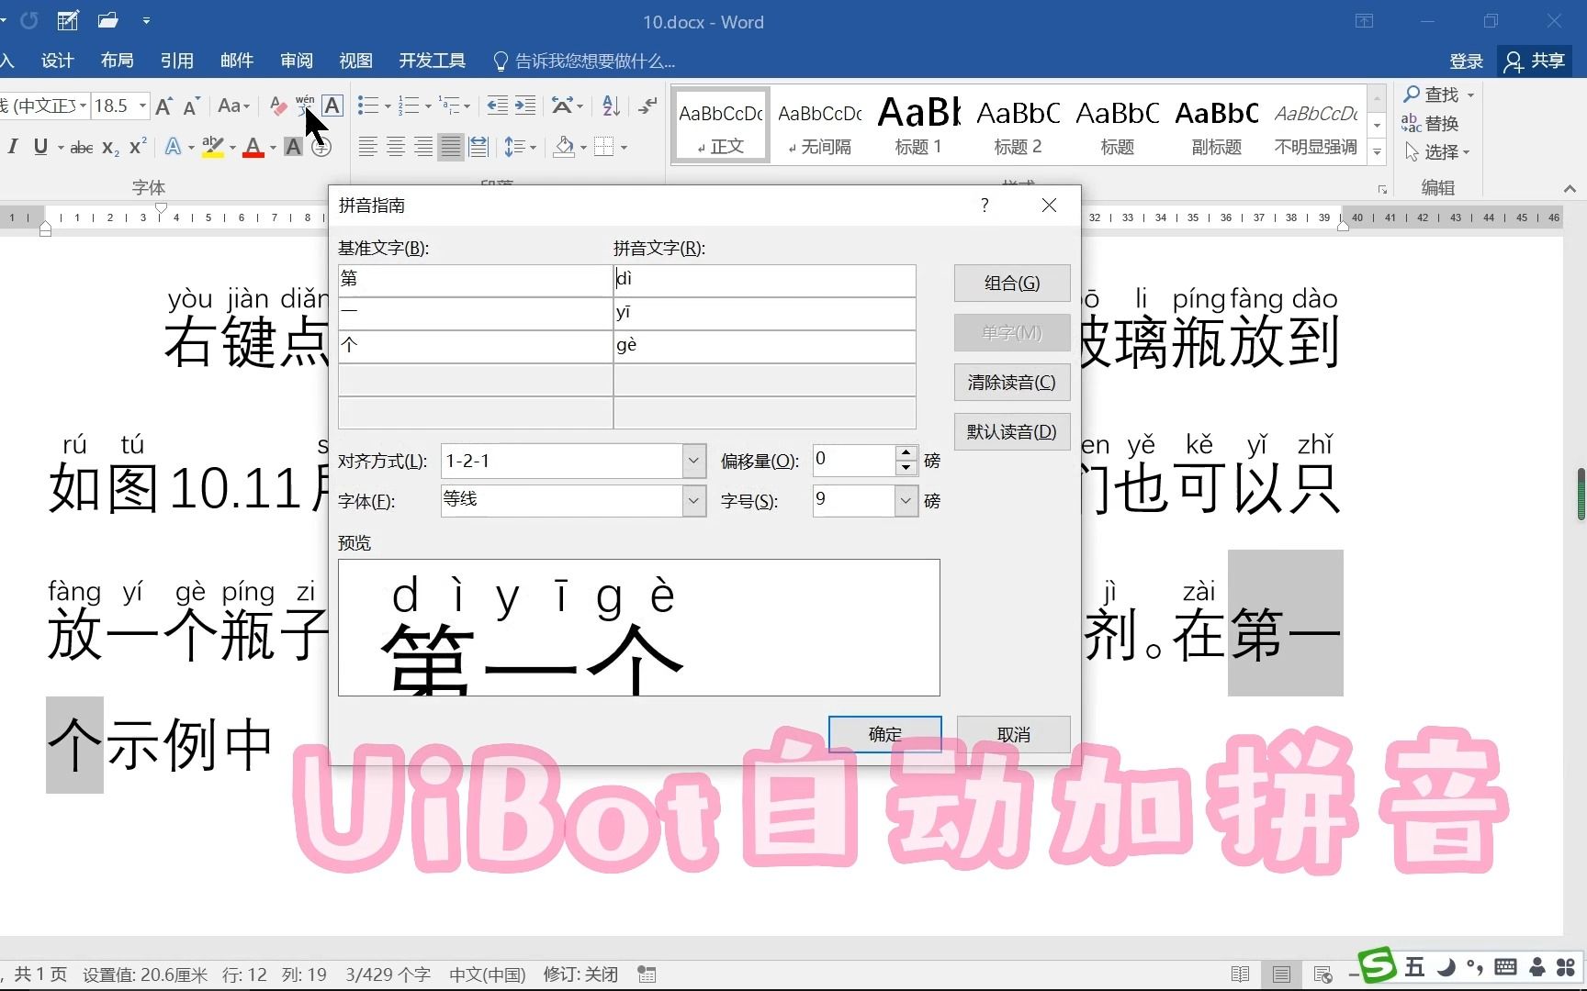Open the 布局 ribbon tab

tap(117, 61)
